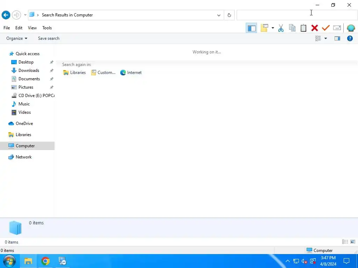Click the muted volume speaker icon

(305, 261)
